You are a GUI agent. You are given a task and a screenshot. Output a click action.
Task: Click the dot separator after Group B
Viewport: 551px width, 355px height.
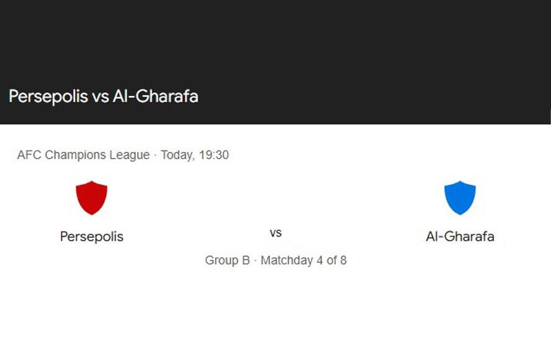[255, 260]
